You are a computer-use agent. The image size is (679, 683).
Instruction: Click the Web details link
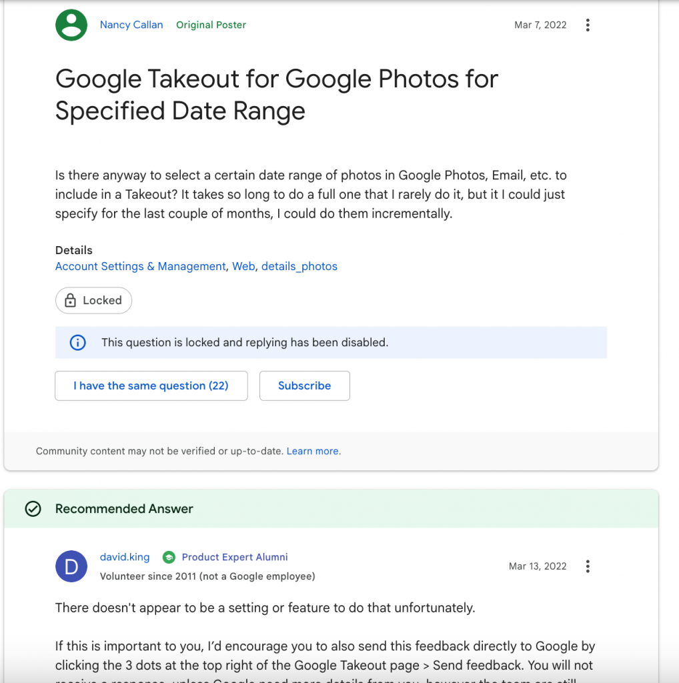click(243, 266)
